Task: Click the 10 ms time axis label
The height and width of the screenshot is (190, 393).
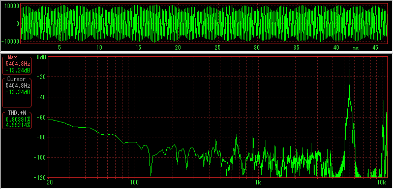Action: click(x=100, y=48)
